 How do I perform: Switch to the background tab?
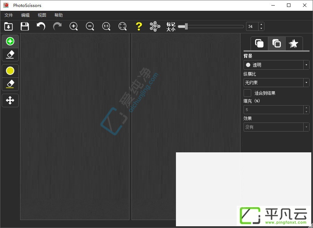click(277, 43)
